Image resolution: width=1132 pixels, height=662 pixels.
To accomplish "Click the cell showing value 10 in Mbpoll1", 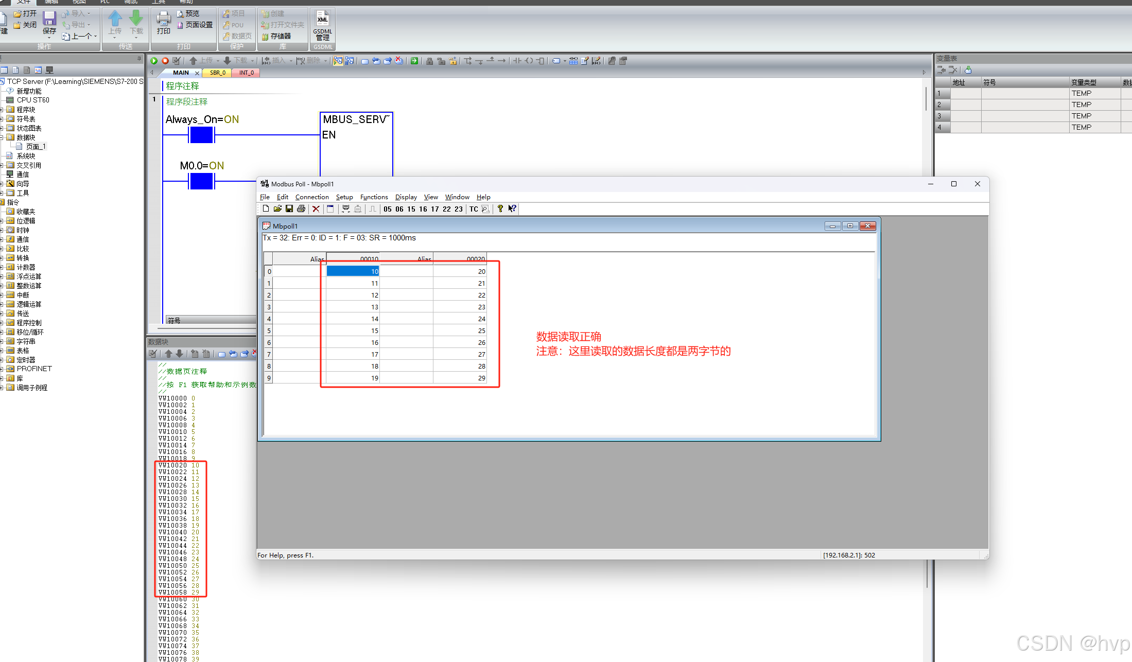I will [352, 271].
